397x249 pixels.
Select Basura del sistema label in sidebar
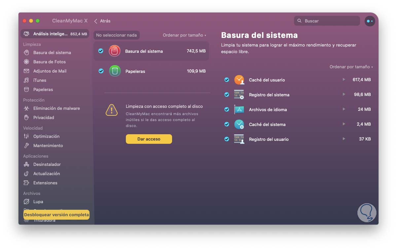(52, 52)
